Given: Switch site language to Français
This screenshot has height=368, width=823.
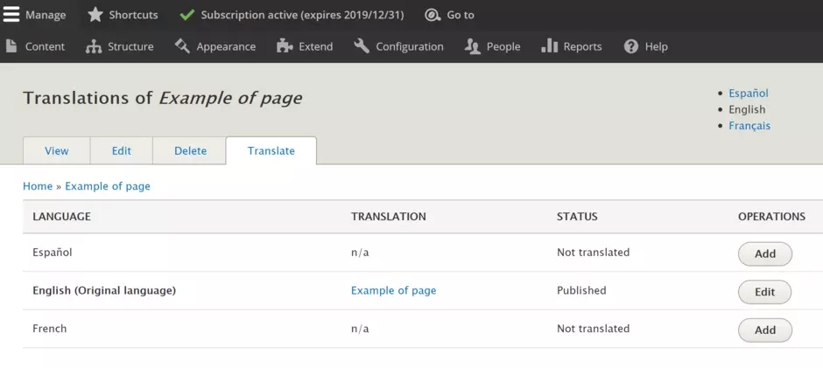Looking at the screenshot, I should (x=749, y=126).
